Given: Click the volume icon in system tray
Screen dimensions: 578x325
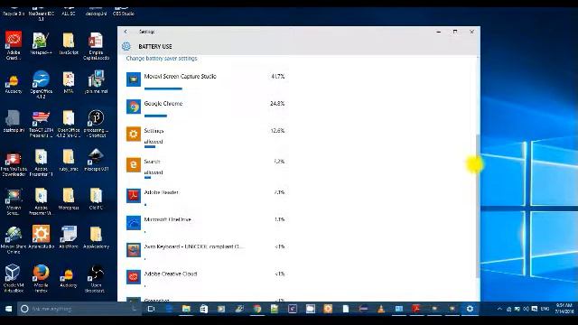Looking at the screenshot, I should (526, 309).
